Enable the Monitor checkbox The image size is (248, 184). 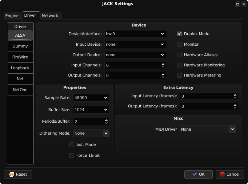tap(179, 44)
